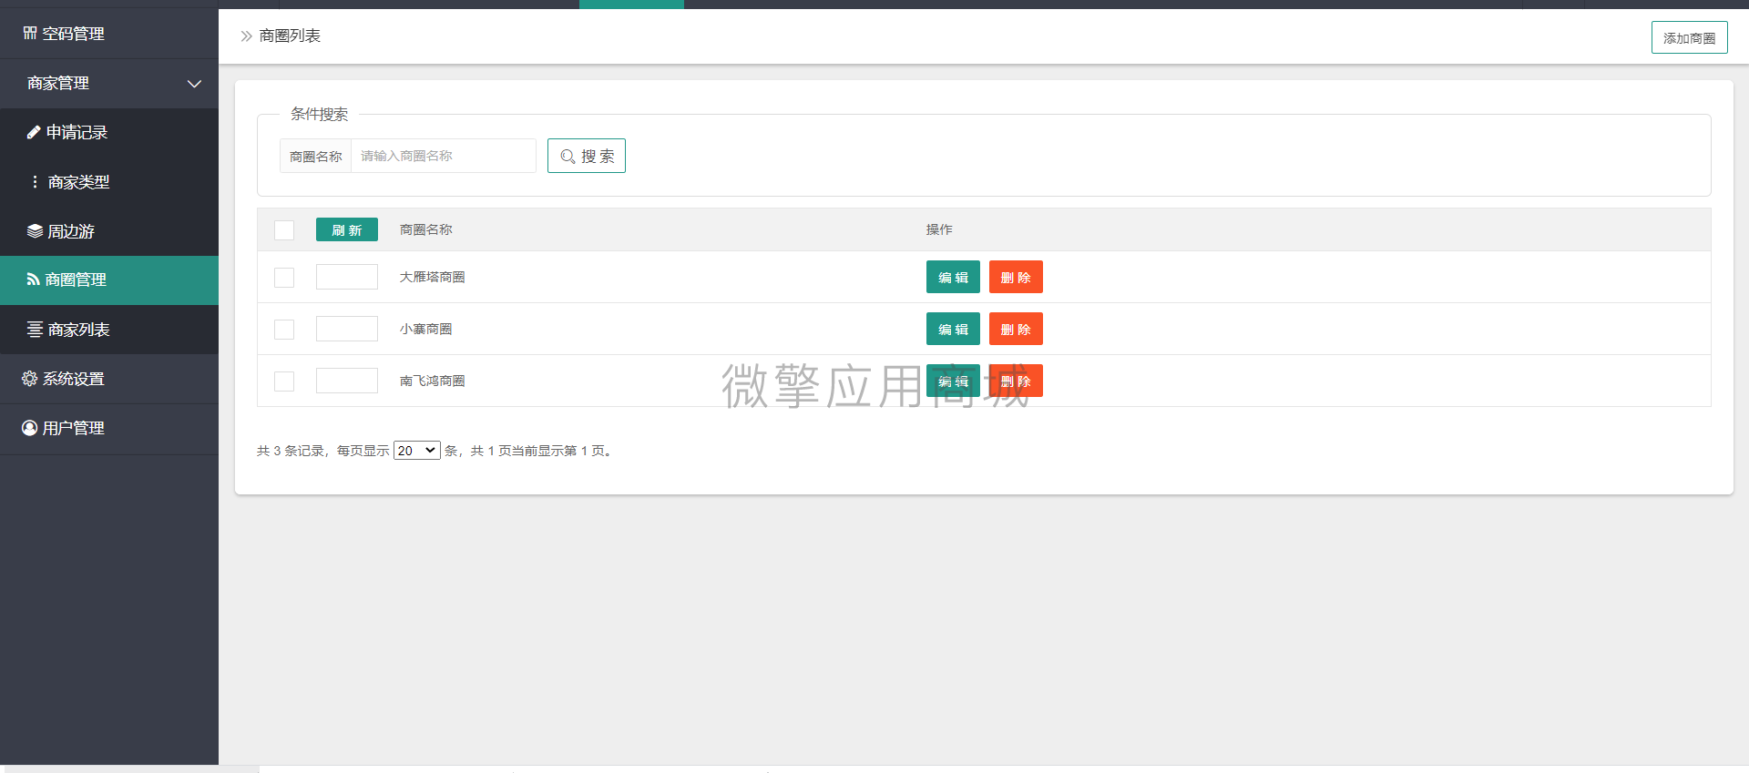Click the 小寨商圈 name text
The image size is (1749, 773).
(426, 329)
